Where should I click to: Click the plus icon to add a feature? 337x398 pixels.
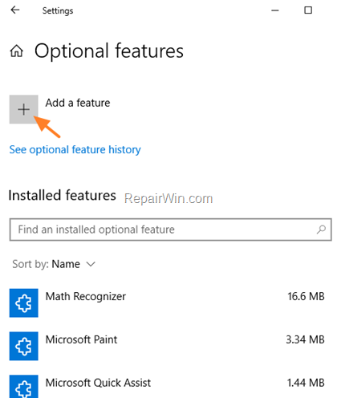(x=24, y=109)
